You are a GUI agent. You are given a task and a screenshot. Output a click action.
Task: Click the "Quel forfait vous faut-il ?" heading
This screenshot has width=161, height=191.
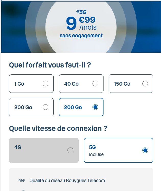tap(50, 65)
